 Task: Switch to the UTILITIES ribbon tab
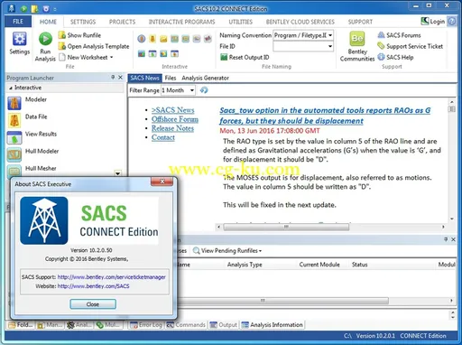[240, 22]
